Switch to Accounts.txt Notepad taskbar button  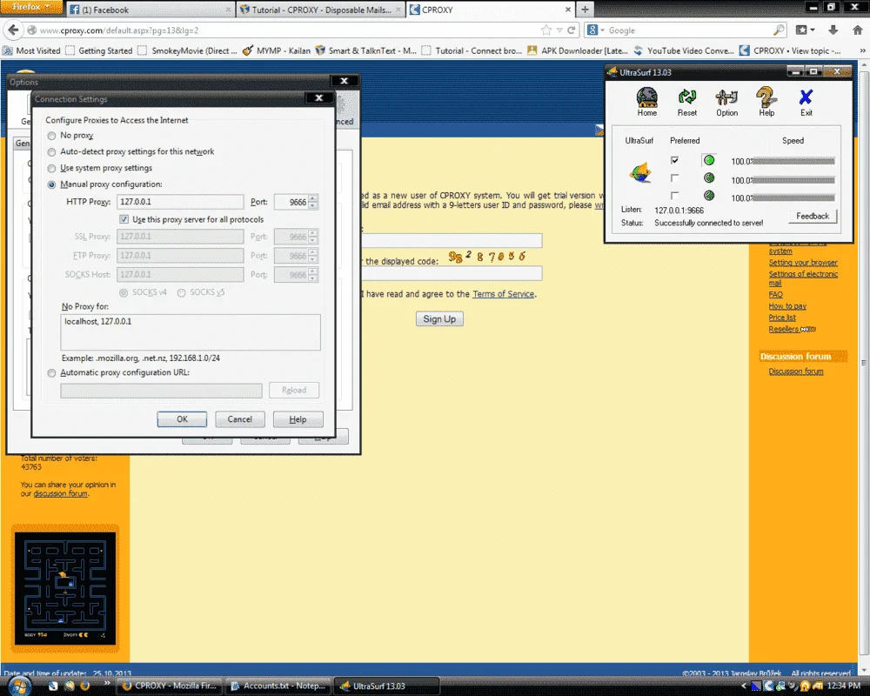click(278, 686)
